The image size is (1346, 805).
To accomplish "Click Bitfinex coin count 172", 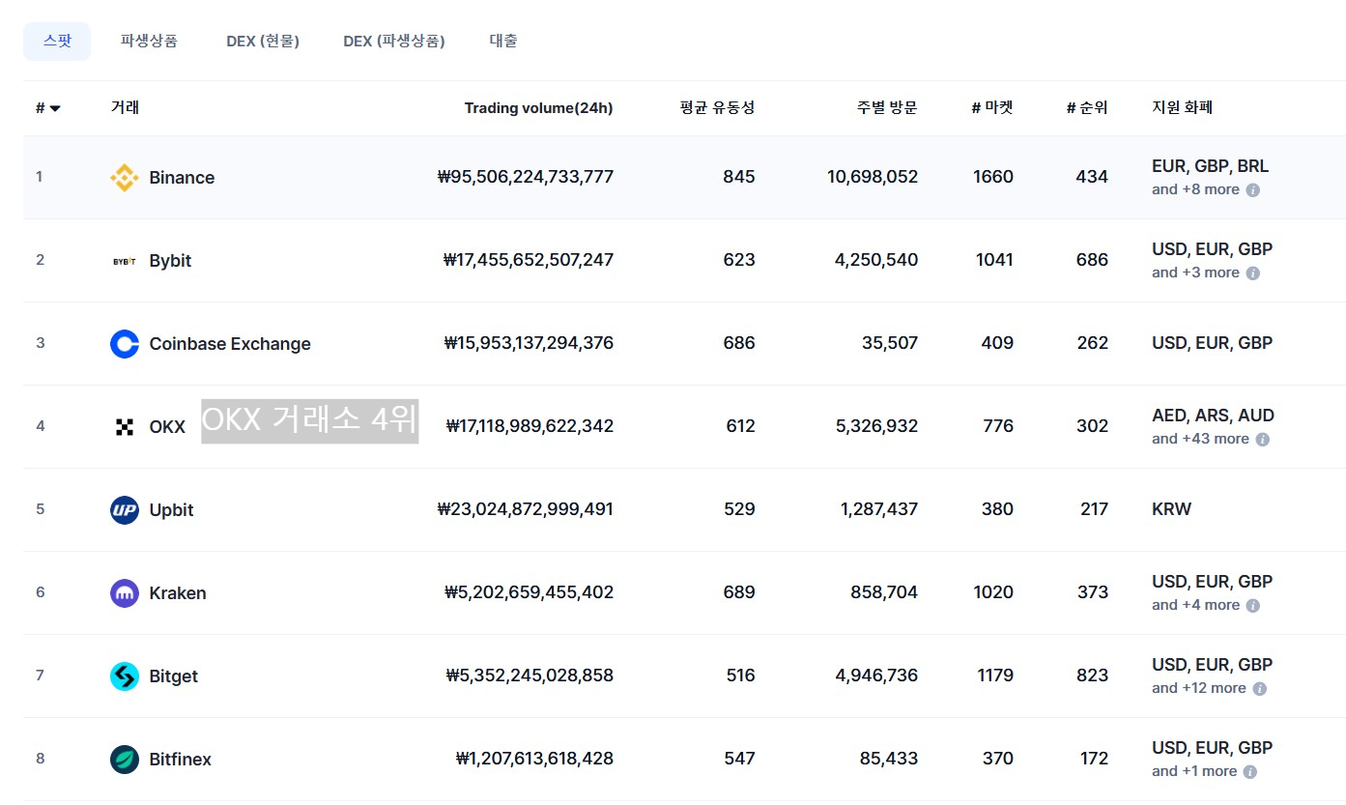I will 1094,759.
